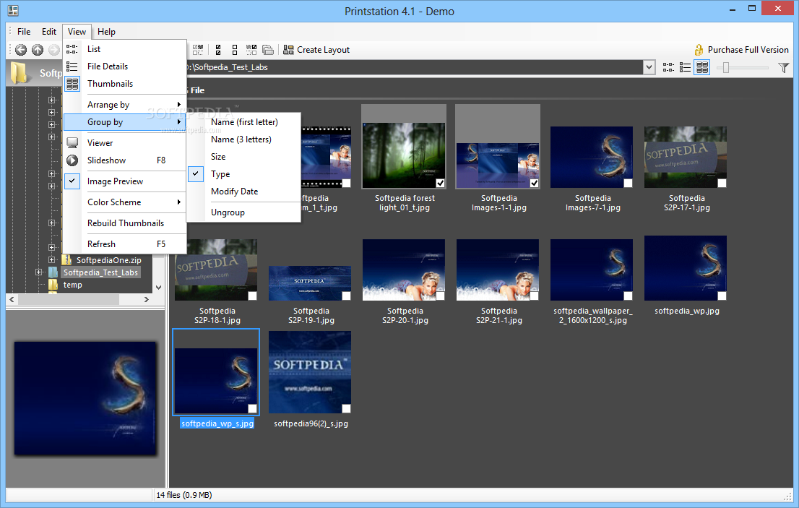
Task: Click the folder tree scroll-down arrow
Action: coord(158,288)
